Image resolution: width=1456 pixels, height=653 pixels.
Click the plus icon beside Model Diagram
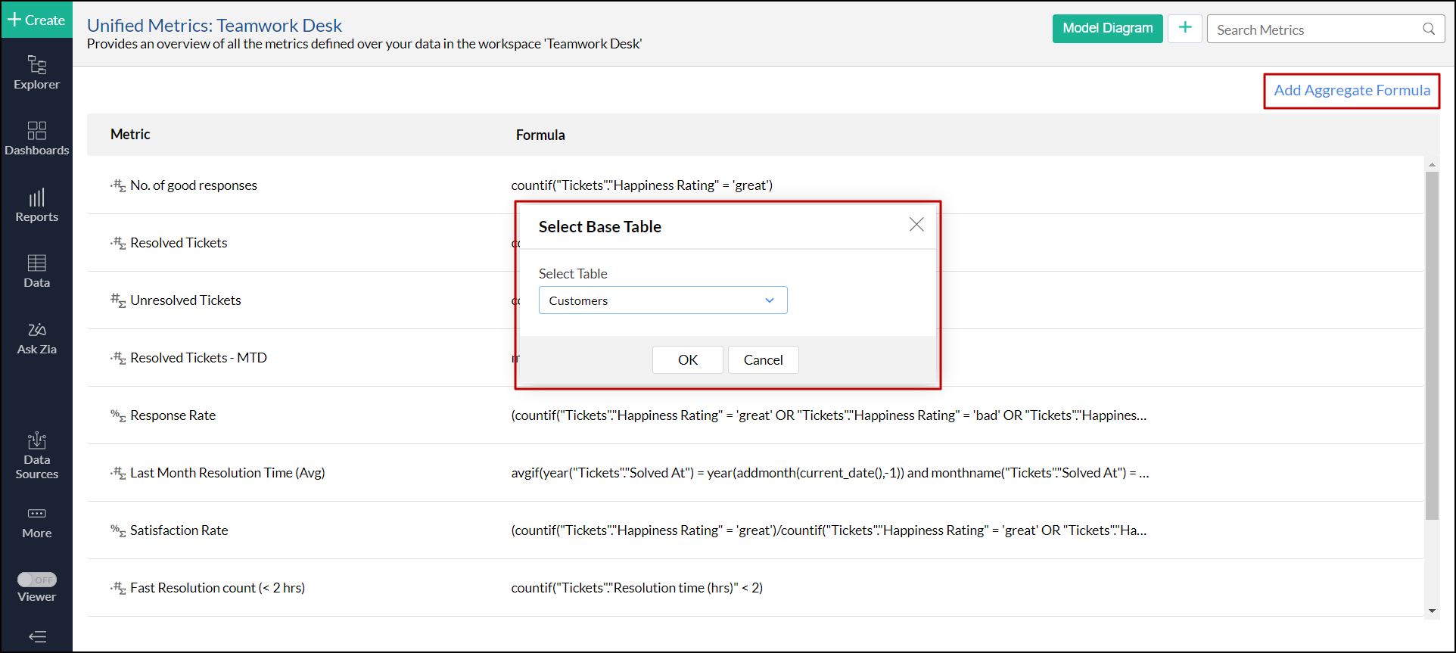[x=1184, y=29]
